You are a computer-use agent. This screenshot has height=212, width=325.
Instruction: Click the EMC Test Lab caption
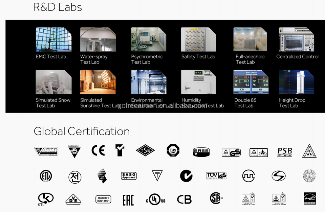pyautogui.click(x=51, y=56)
